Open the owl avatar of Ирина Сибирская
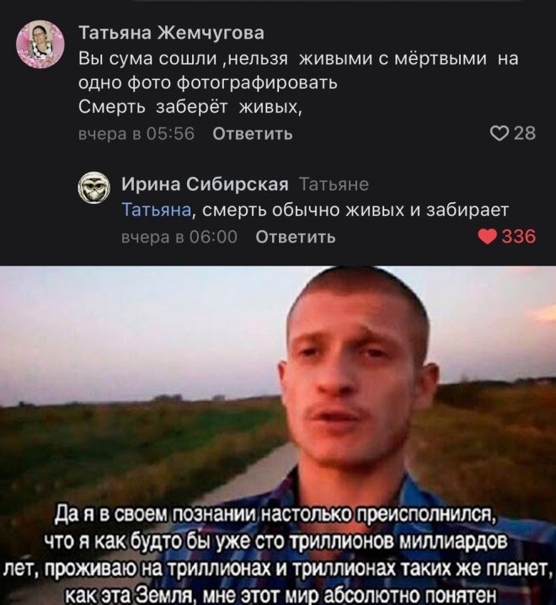This screenshot has height=605, width=556. [94, 187]
